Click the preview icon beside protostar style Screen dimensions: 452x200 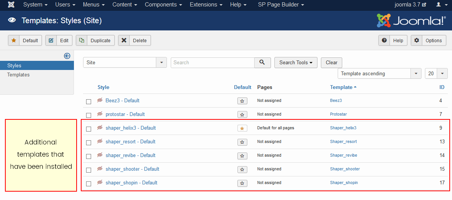click(100, 114)
